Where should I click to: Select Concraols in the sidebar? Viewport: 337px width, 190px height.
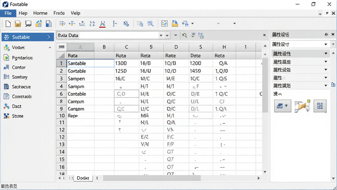click(x=22, y=97)
